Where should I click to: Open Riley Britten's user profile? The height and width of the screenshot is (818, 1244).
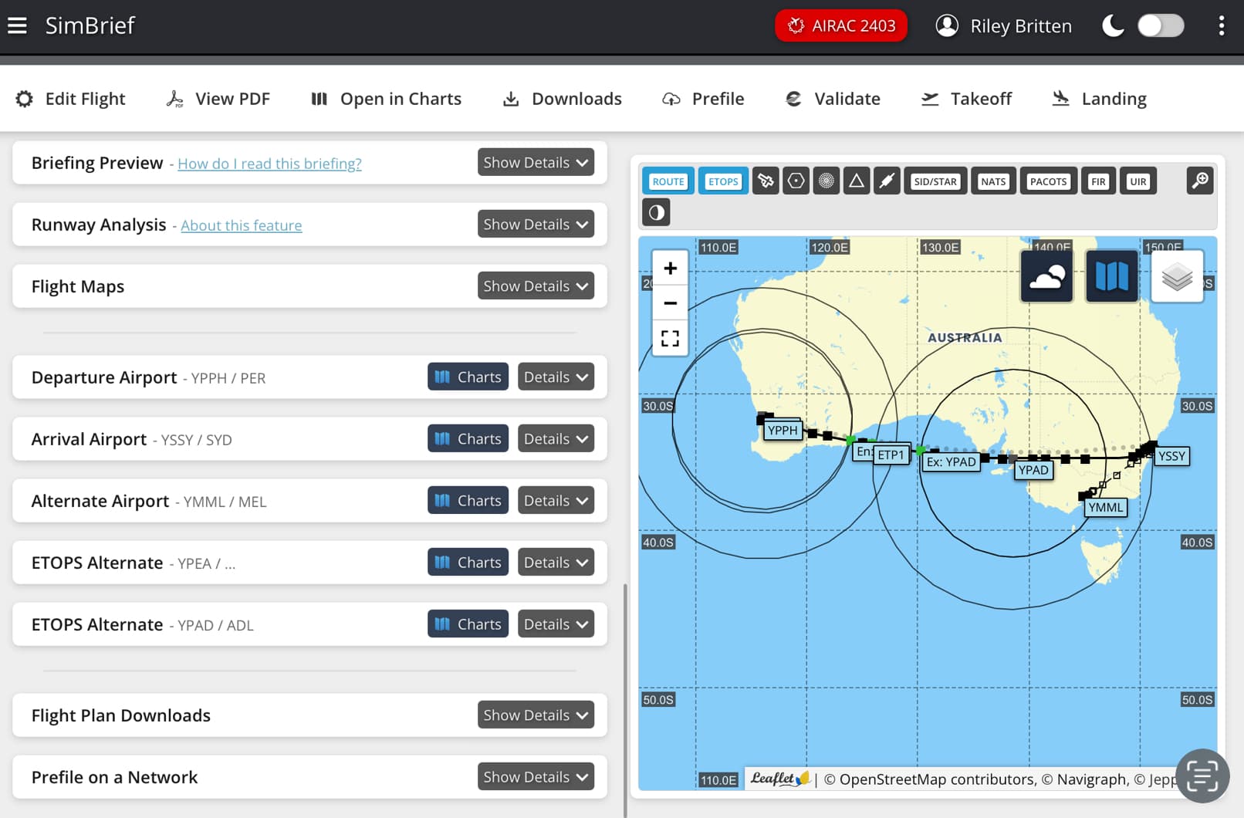pyautogui.click(x=1003, y=25)
